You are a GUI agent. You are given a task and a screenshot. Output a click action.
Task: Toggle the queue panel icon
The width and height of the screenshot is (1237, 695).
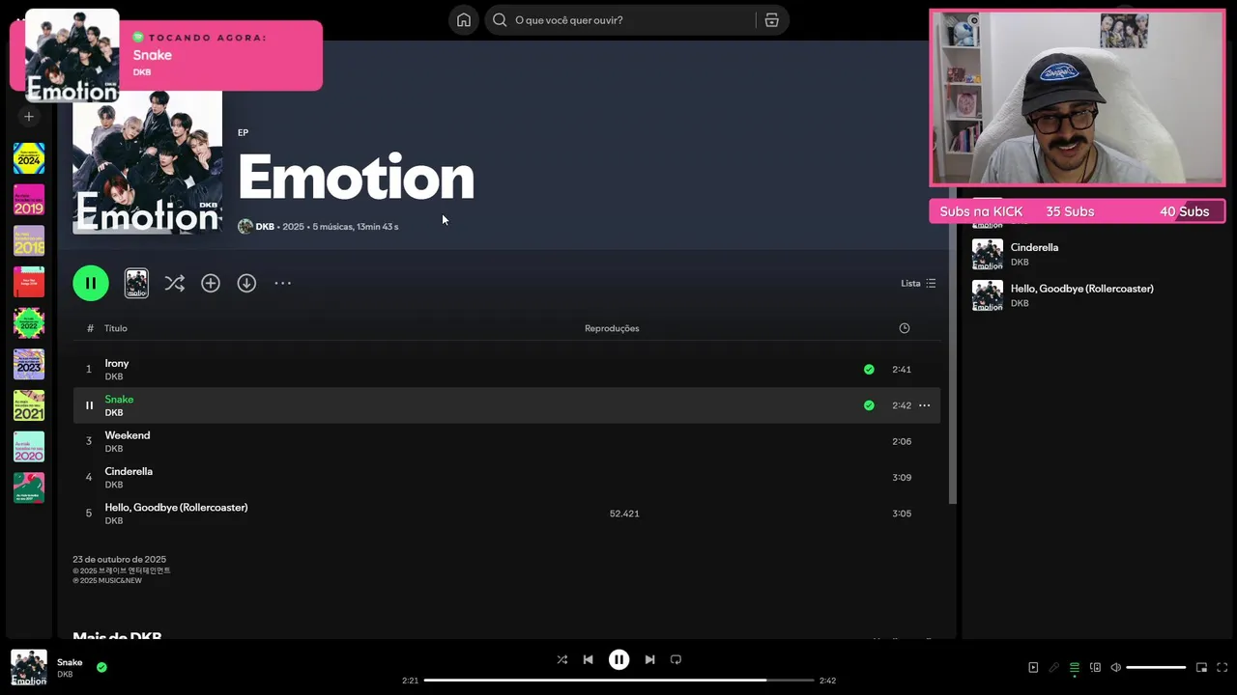pos(1074,667)
